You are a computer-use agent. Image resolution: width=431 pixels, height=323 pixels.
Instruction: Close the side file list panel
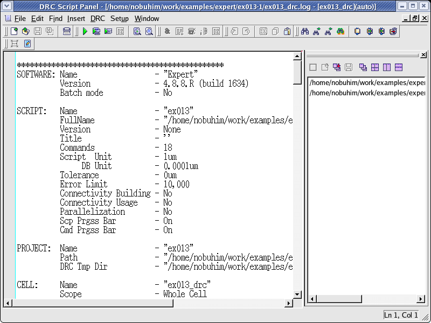point(423,55)
